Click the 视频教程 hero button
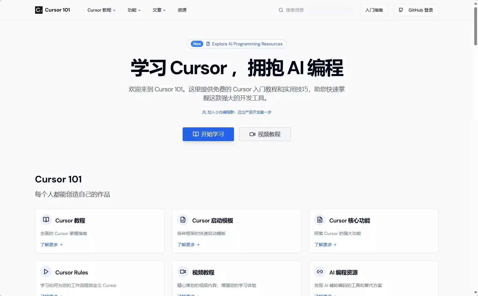The width and height of the screenshot is (478, 296). pyautogui.click(x=265, y=134)
